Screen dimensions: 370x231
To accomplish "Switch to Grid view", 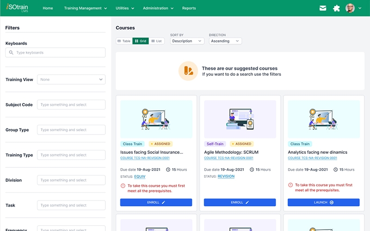I will (x=141, y=41).
